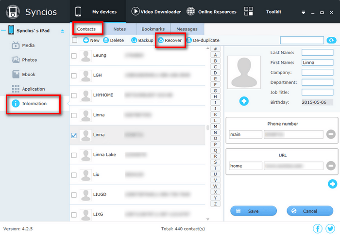Screen dimensions: 340x236
Task: Click the Twitter icon in the footer
Action: (x=330, y=229)
